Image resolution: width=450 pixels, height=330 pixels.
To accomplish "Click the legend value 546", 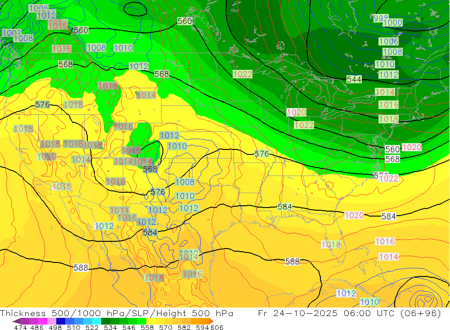I will (x=129, y=327).
